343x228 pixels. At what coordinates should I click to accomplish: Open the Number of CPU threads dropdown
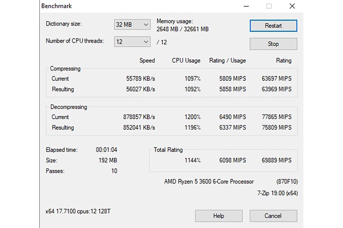pyautogui.click(x=132, y=42)
